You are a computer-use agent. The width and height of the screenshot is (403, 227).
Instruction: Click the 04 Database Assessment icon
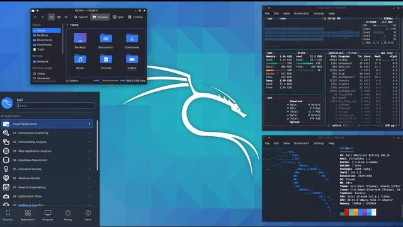coord(6,160)
